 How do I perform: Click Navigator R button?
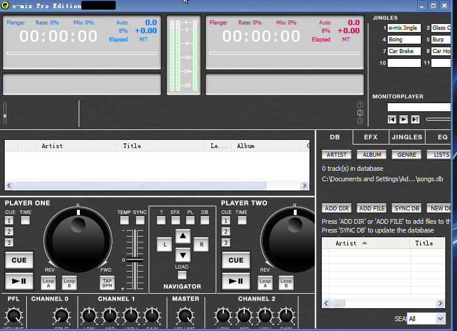pyautogui.click(x=201, y=245)
